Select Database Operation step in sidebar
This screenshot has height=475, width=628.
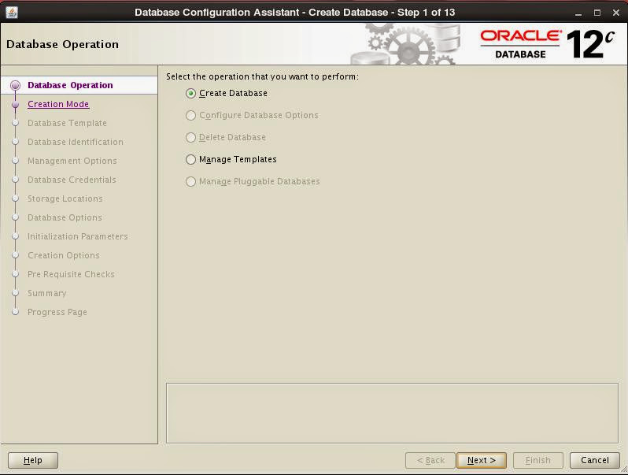coord(70,85)
